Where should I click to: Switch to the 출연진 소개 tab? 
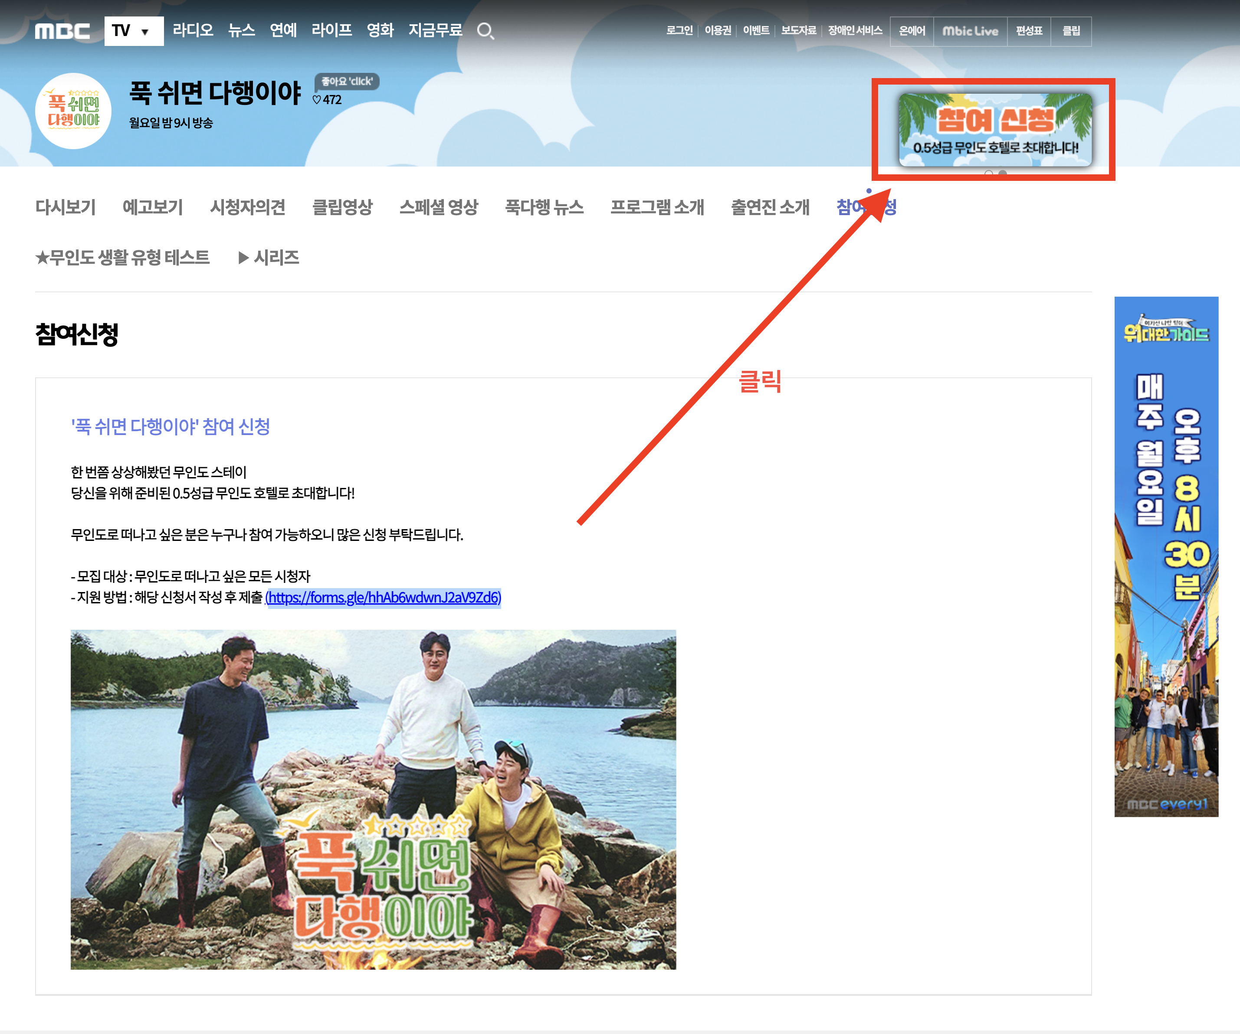(x=769, y=207)
